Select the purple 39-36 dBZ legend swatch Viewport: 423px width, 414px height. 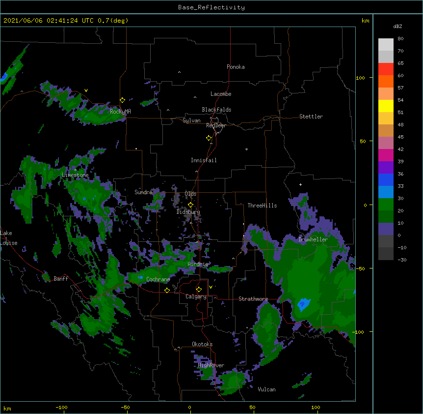pos(386,167)
